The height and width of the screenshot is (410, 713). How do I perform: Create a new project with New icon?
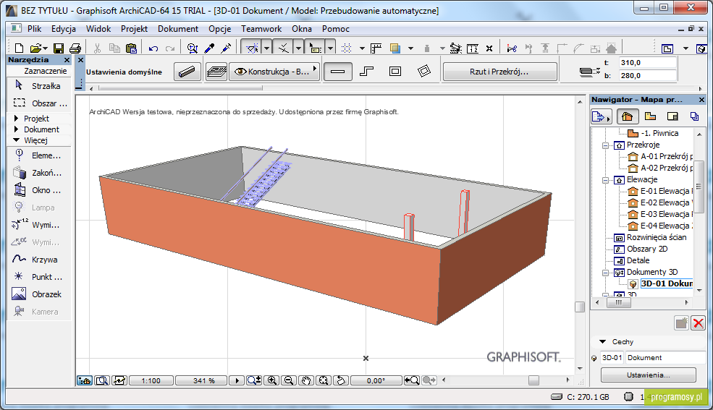pos(19,48)
